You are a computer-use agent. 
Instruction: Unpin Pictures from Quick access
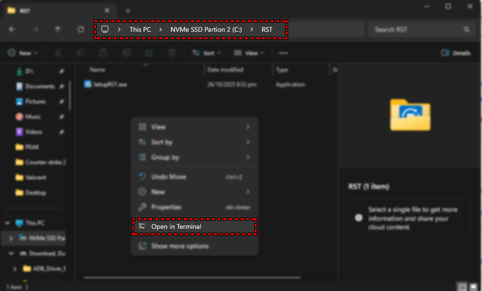click(x=61, y=101)
